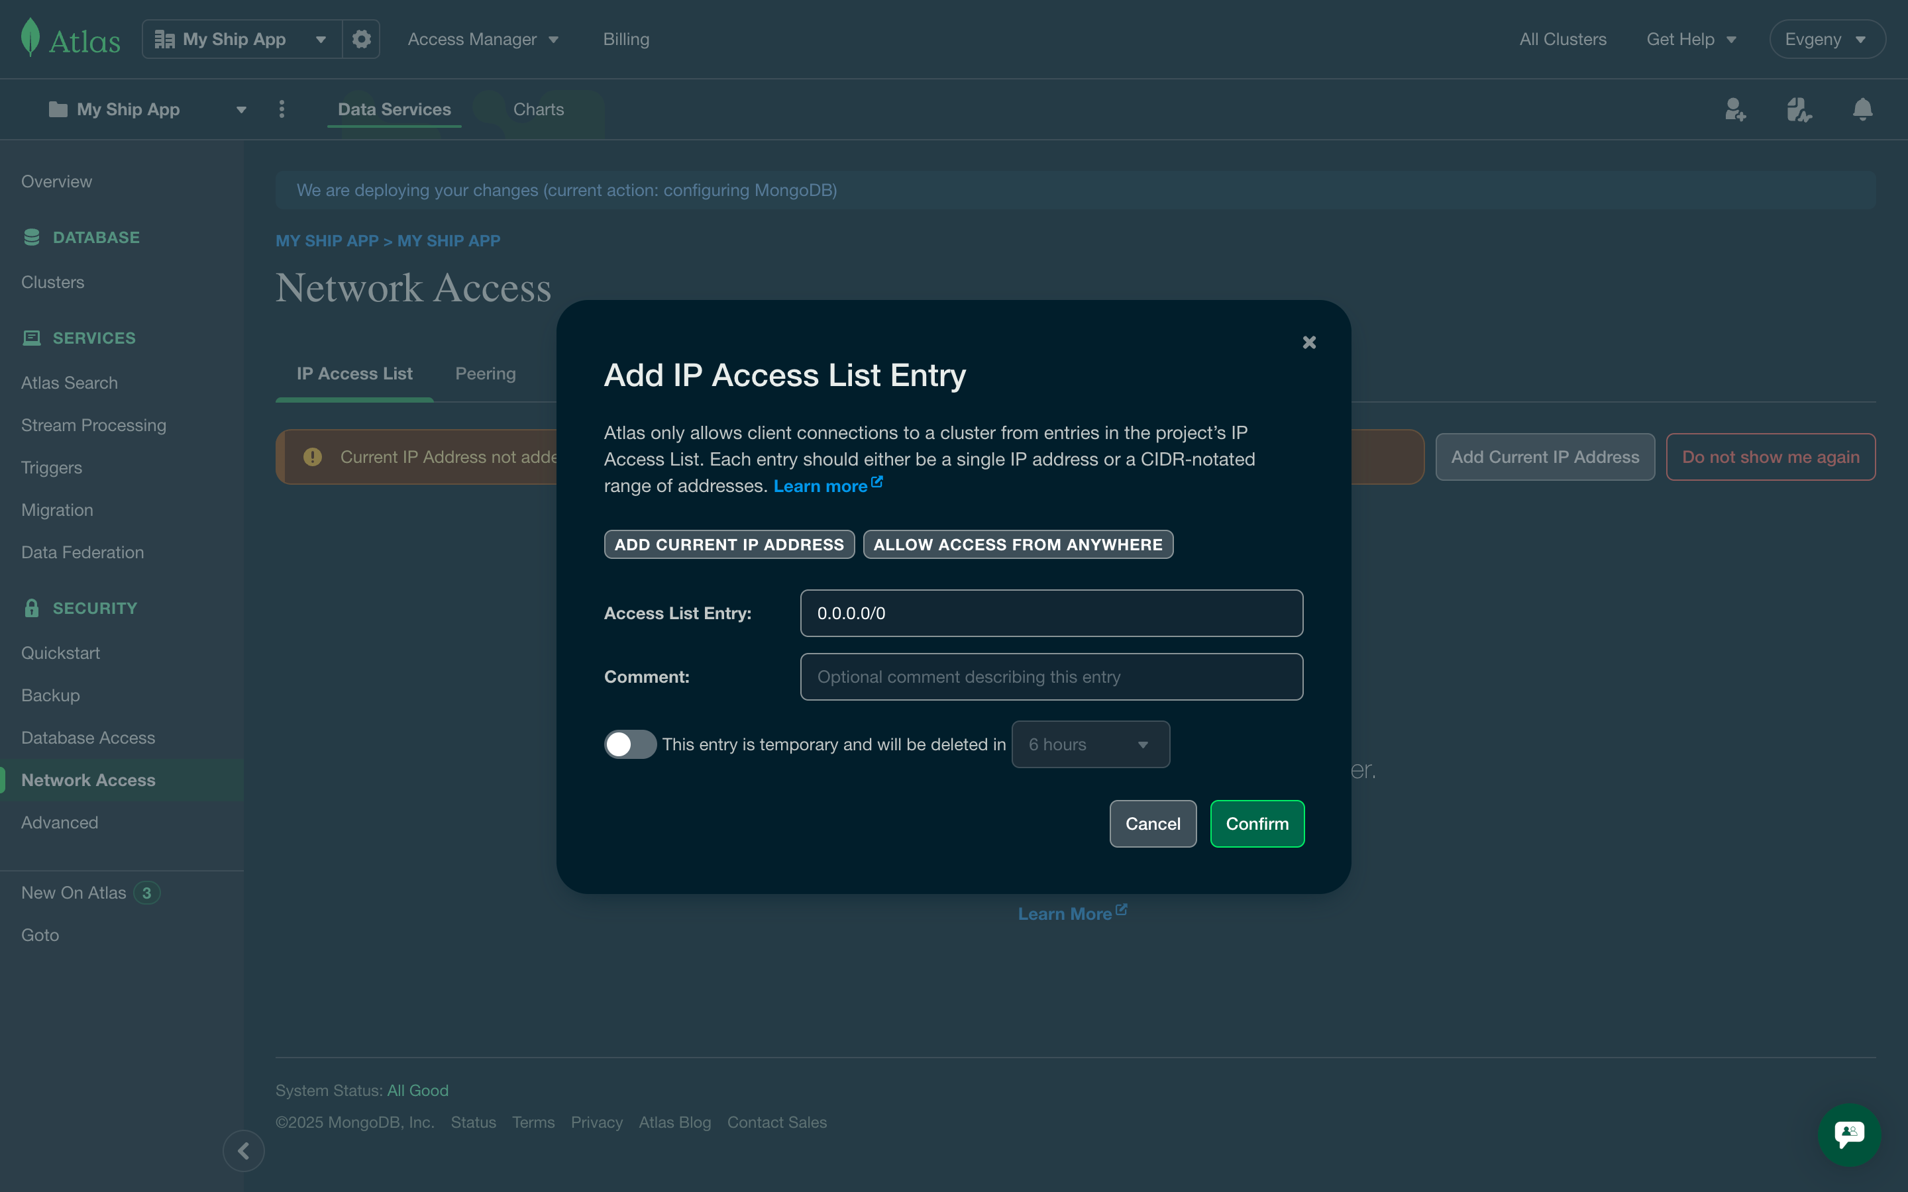Open the Evgeny account dropdown
The width and height of the screenshot is (1908, 1192).
[x=1827, y=38]
